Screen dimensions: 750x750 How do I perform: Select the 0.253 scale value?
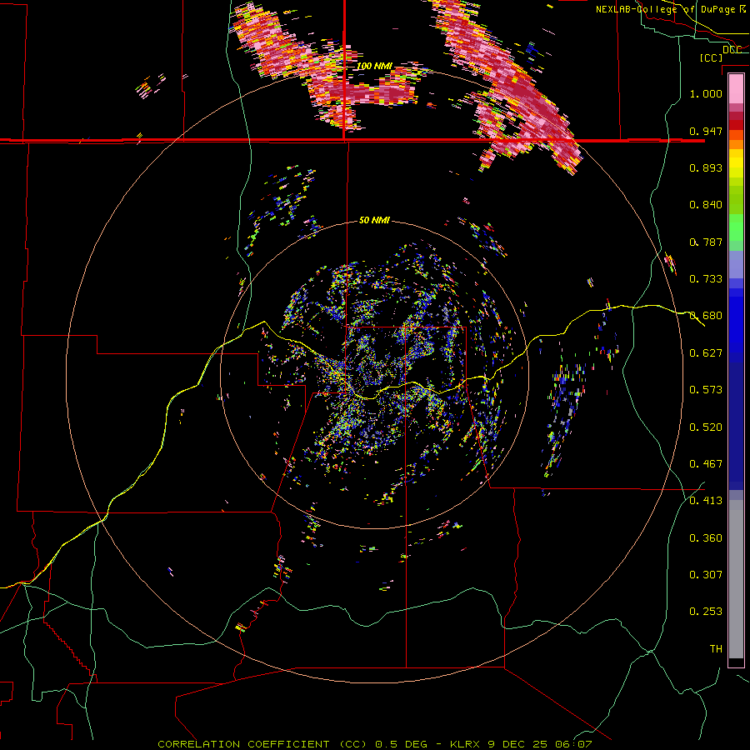coord(706,612)
